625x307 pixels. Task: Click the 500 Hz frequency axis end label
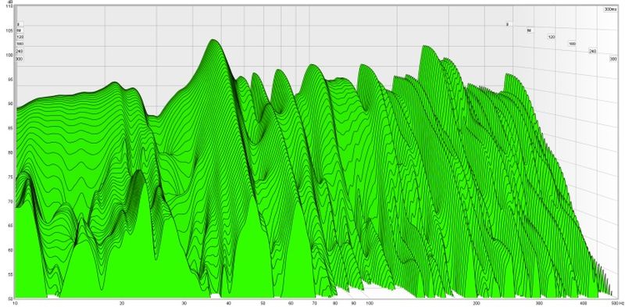pyautogui.click(x=614, y=303)
